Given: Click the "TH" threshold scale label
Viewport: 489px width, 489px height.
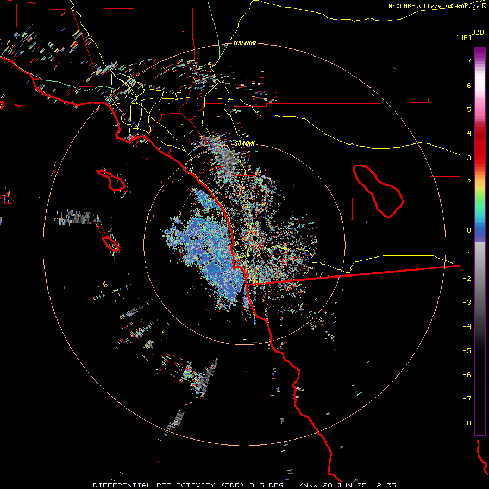Looking at the screenshot, I should [x=467, y=423].
